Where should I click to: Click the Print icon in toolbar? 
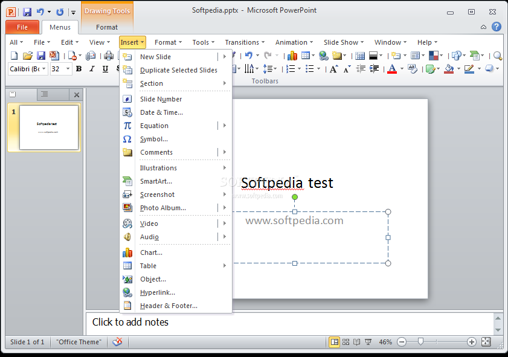[109, 56]
